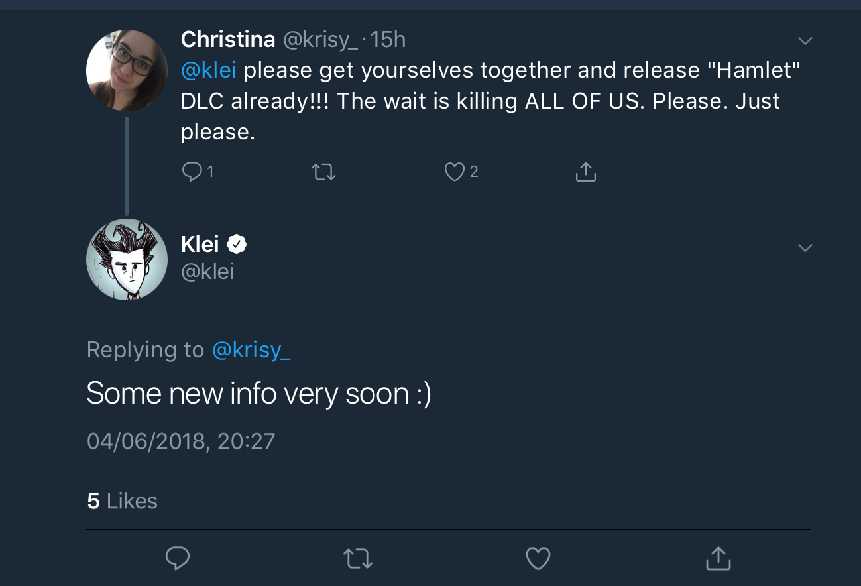
Task: Open Christina's display name profile link
Action: tap(227, 40)
